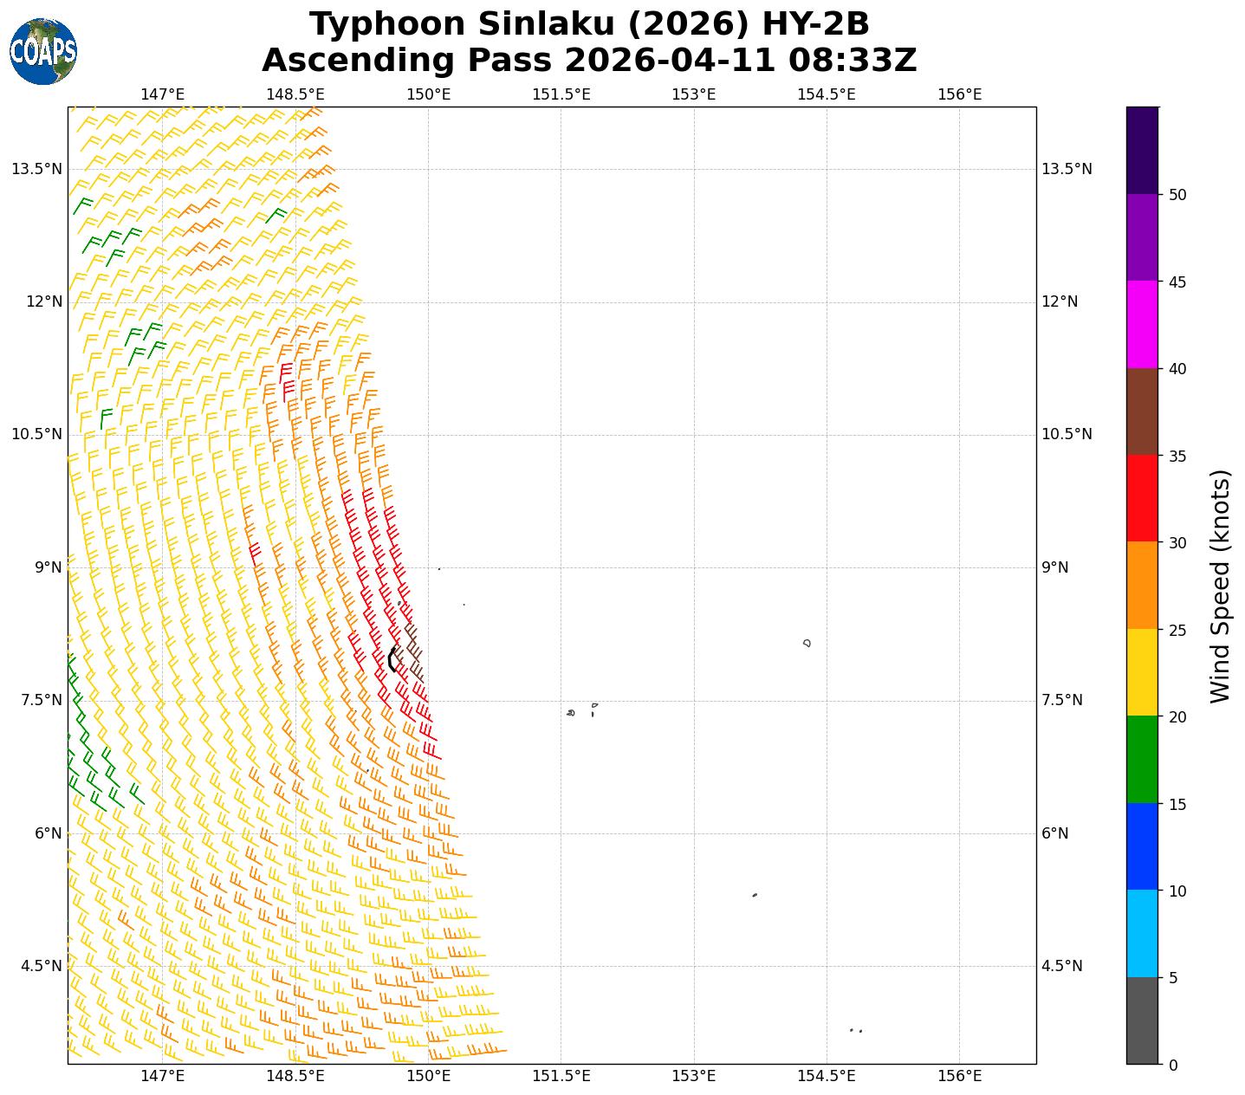Click the island cluster near 151.5°E, 7.5°N
The image size is (1245, 1095).
571,713
